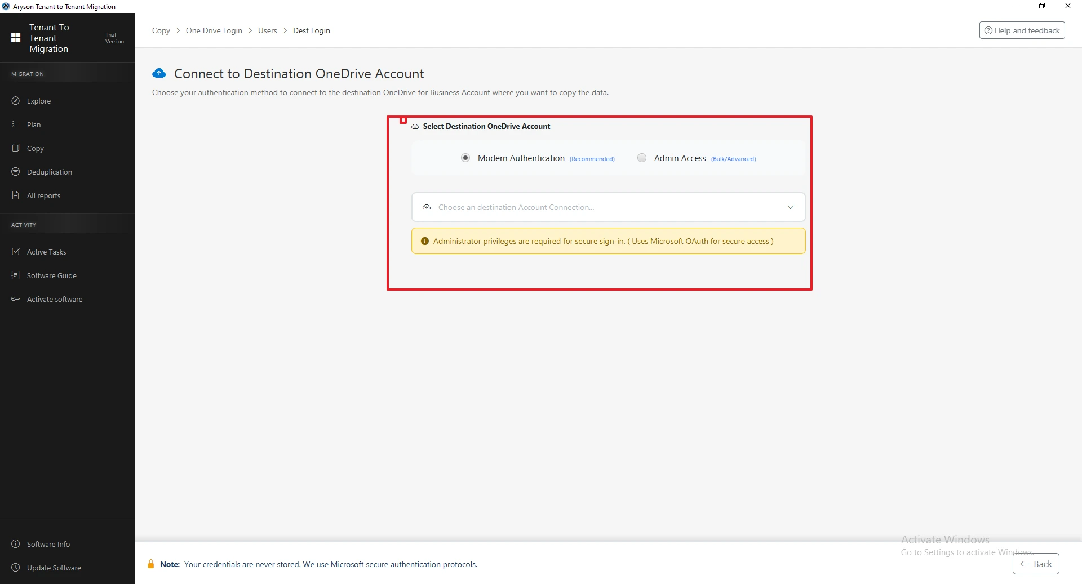Select Admin Access radio button
This screenshot has width=1082, height=584.
coord(642,158)
